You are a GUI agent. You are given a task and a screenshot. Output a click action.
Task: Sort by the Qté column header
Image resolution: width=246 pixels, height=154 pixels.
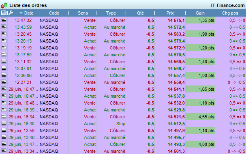click(140, 13)
